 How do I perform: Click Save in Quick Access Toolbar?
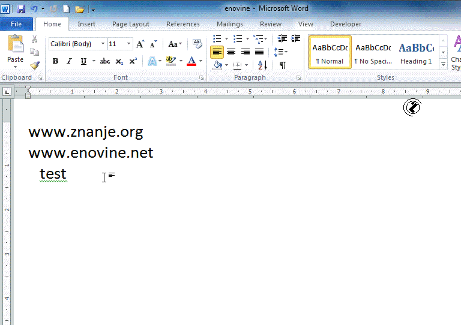coord(21,9)
